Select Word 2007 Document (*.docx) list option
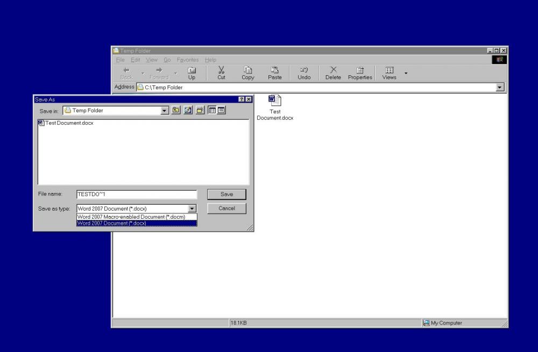The height and width of the screenshot is (352, 538). tap(112, 223)
